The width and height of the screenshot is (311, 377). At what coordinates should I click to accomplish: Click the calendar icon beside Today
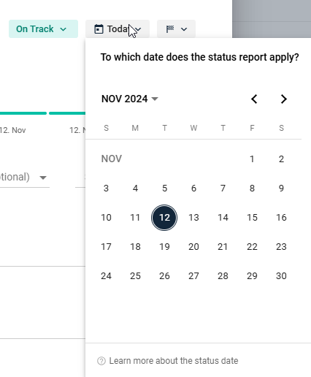click(99, 29)
